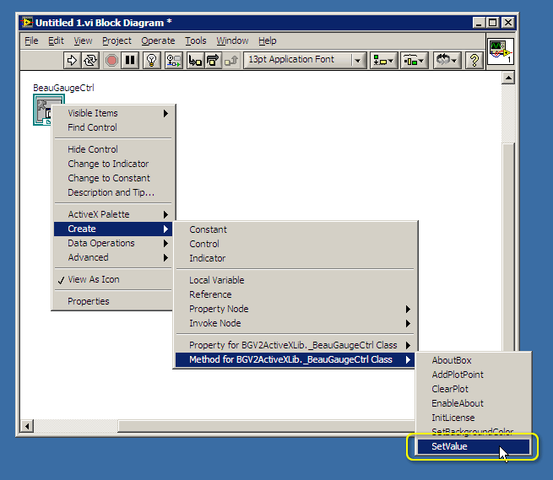The image size is (553, 480).
Task: Expand the ActiveX Palette submenu
Action: click(x=113, y=214)
